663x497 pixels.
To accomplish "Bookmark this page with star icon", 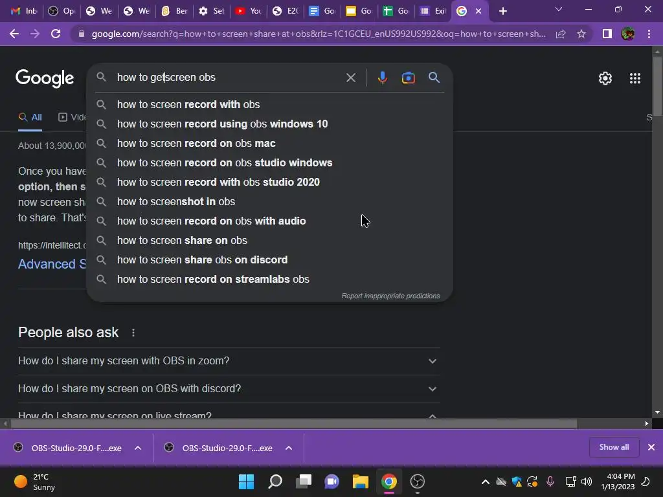I will point(581,34).
